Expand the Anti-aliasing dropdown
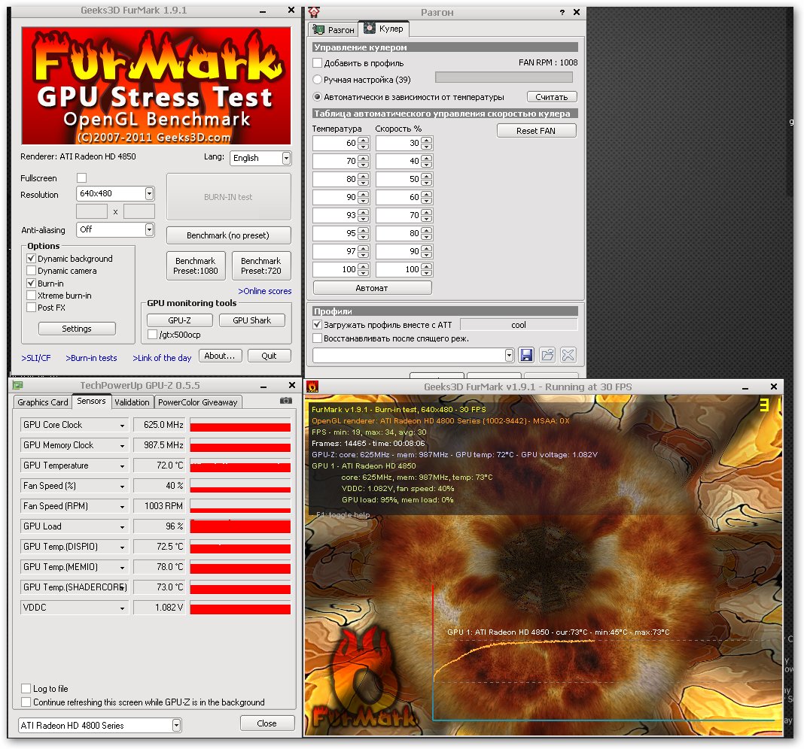The image size is (804, 749). [x=149, y=229]
